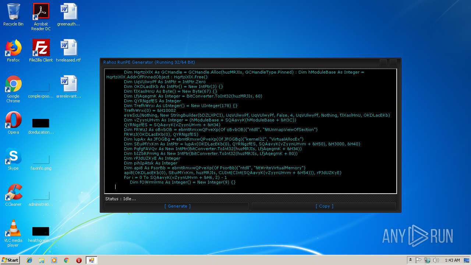This screenshot has height=265, width=471.
Task: Open the Action Center flag icon
Action: pos(418,260)
